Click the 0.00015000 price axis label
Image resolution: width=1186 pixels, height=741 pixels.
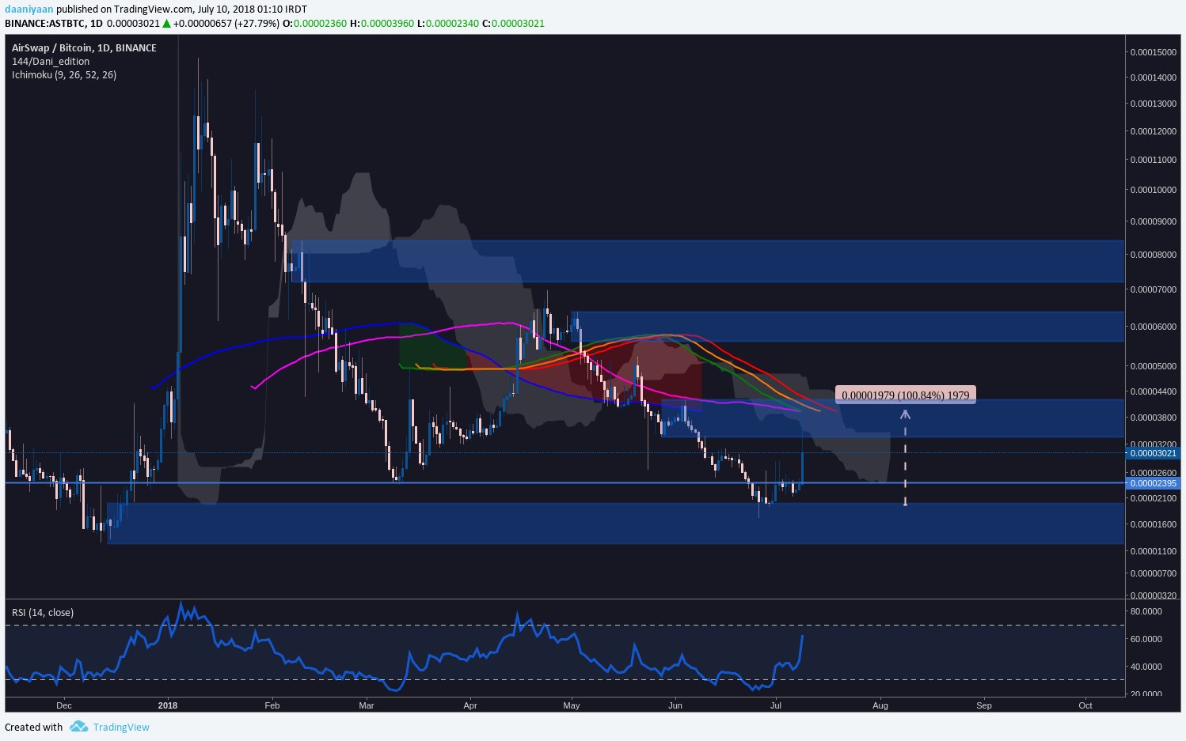[1153, 52]
